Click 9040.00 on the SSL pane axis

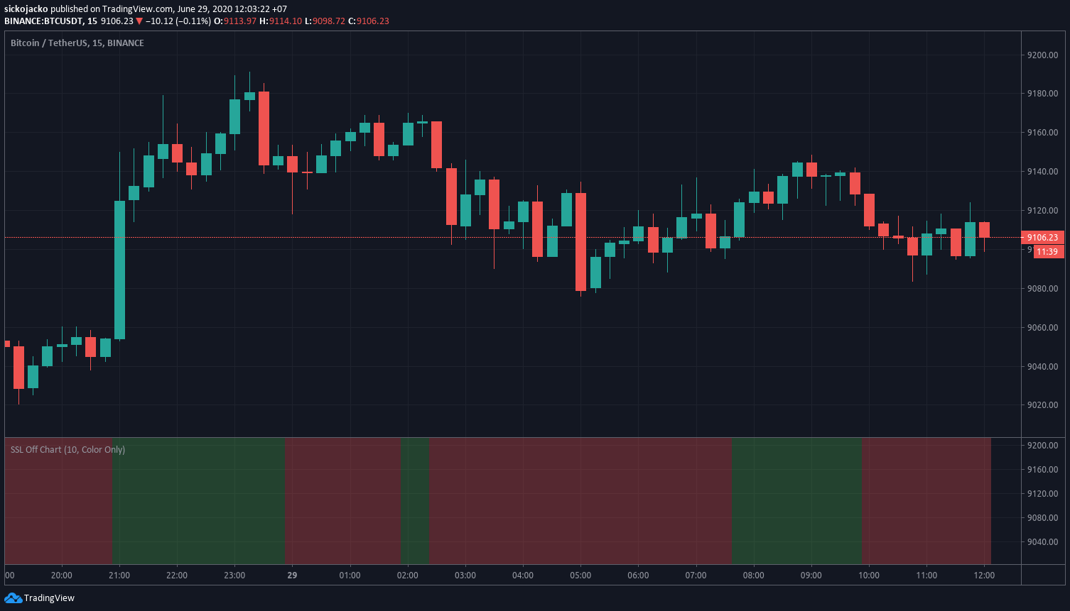click(1042, 542)
